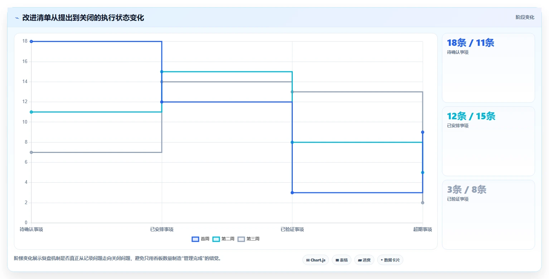Click the icon inside the Chart.js chip
The image size is (549, 279).
click(x=308, y=260)
